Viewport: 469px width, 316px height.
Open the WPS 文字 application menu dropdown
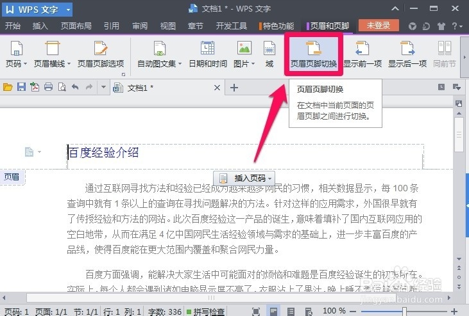pos(69,10)
